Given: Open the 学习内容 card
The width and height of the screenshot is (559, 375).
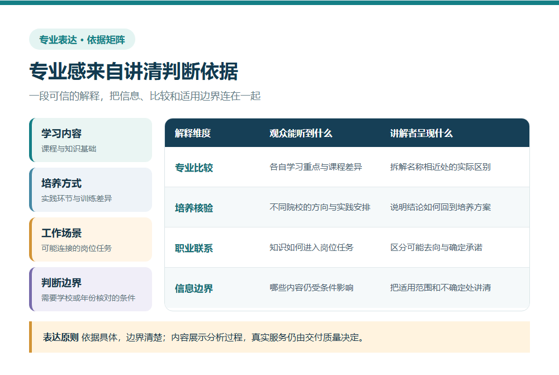Looking at the screenshot, I should pyautogui.click(x=91, y=140).
